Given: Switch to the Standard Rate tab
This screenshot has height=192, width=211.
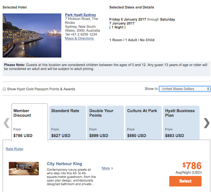Looking at the screenshot, I should [68, 122].
